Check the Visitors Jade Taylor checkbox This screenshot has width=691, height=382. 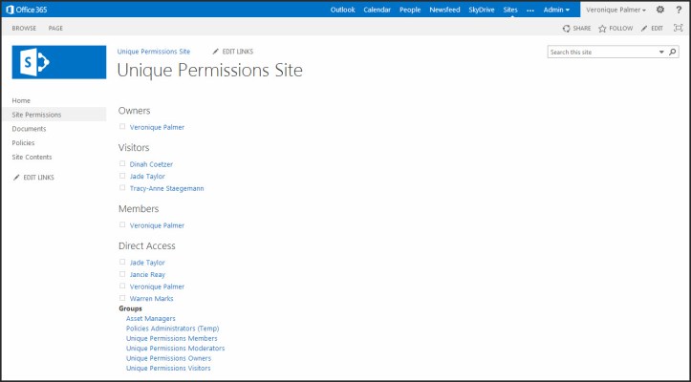click(x=122, y=176)
